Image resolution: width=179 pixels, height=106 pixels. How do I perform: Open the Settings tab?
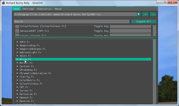tap(28, 9)
